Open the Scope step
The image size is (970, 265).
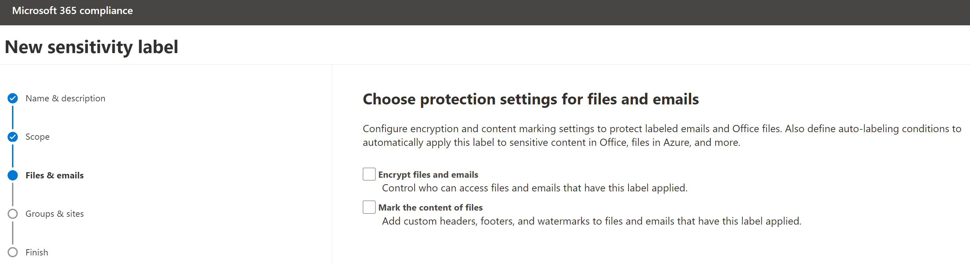38,137
